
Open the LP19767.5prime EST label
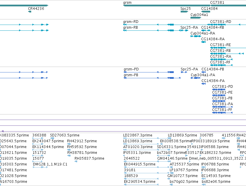pyautogui.click(x=184, y=170)
